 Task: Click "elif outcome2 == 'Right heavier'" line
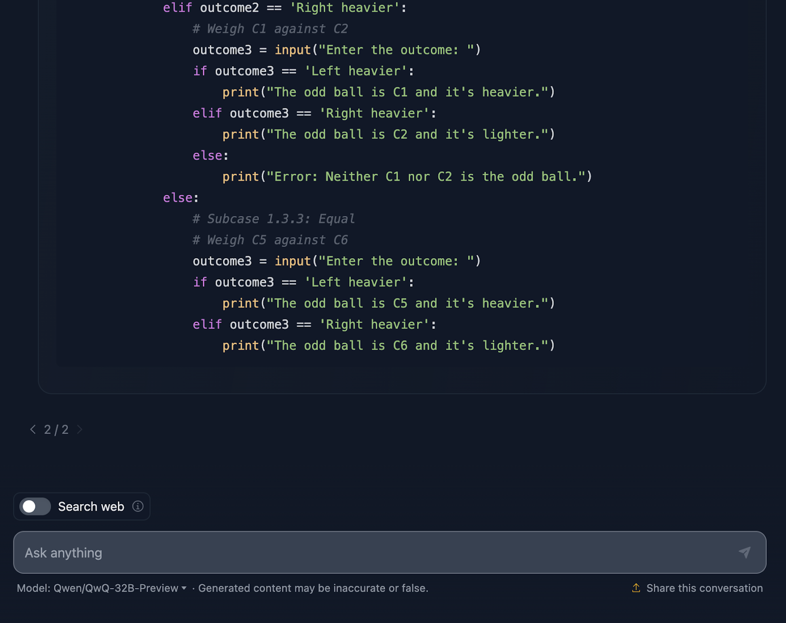(x=285, y=8)
